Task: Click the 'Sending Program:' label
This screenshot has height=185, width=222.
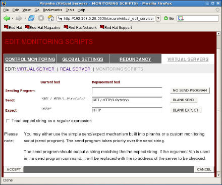Action: pyautogui.click(x=20, y=90)
